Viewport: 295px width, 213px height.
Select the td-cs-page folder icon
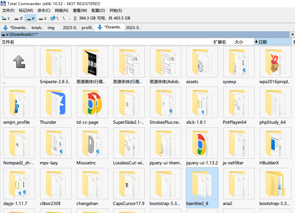[92, 102]
